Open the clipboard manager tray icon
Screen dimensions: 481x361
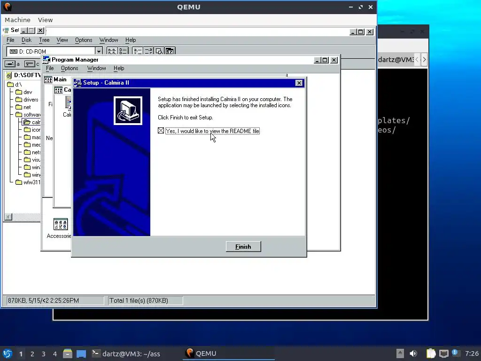[431, 353]
